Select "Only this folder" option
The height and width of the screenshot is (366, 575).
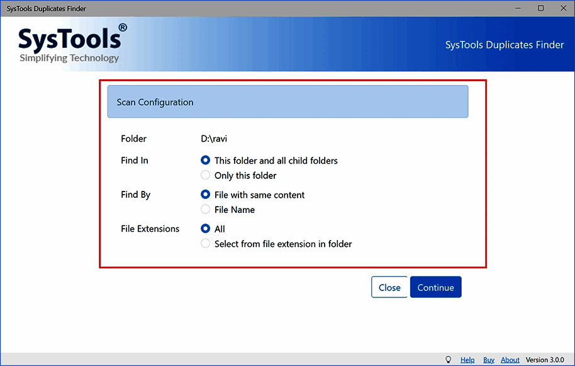[x=206, y=176]
